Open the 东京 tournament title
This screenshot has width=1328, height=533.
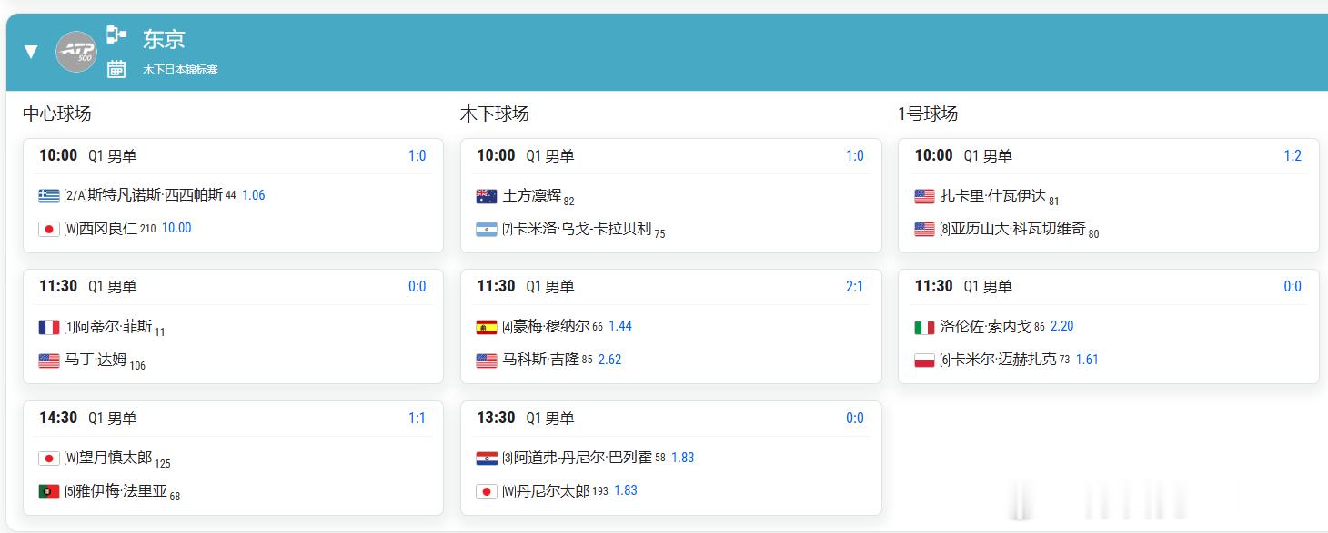click(164, 39)
